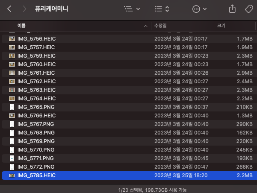This screenshot has width=257, height=193.
Task: Click PNG document icon of IMG_5769.PNG
Action: pos(12,141)
